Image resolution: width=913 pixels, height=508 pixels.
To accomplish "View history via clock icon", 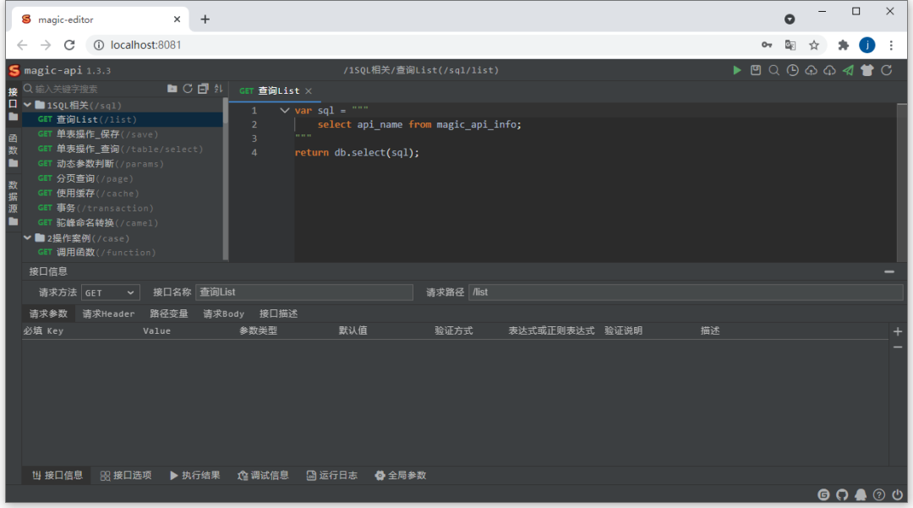I will 792,70.
